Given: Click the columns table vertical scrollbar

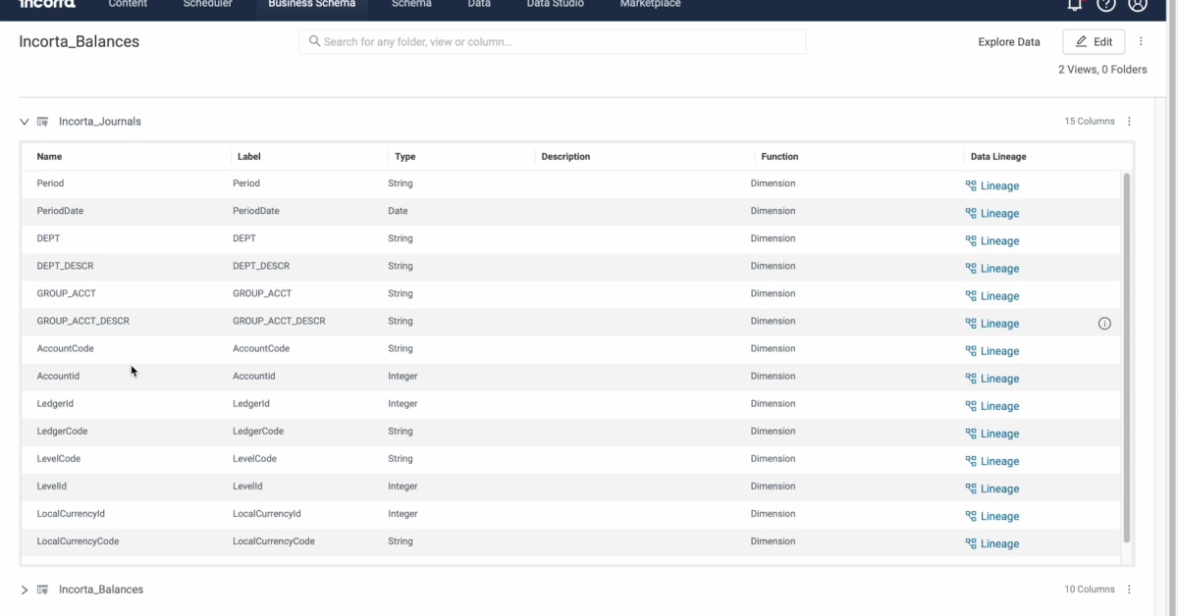Looking at the screenshot, I should pos(1127,357).
